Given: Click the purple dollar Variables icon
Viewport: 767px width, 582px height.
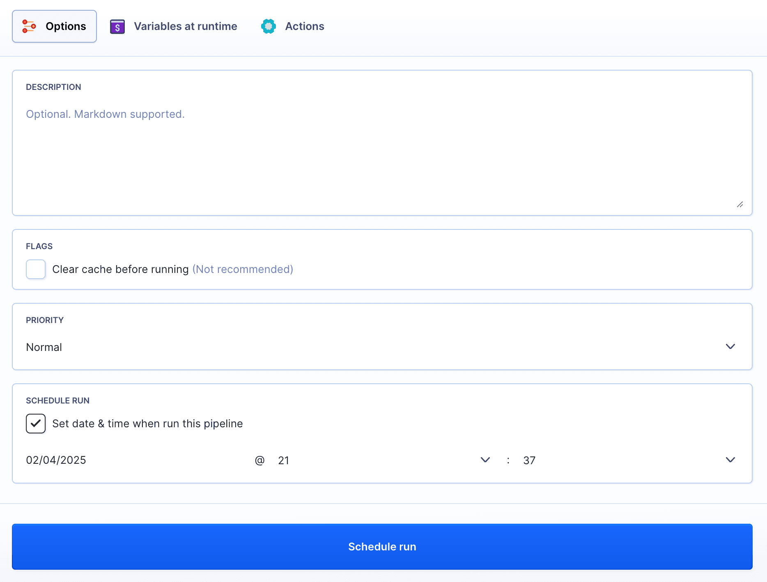Looking at the screenshot, I should click(117, 27).
